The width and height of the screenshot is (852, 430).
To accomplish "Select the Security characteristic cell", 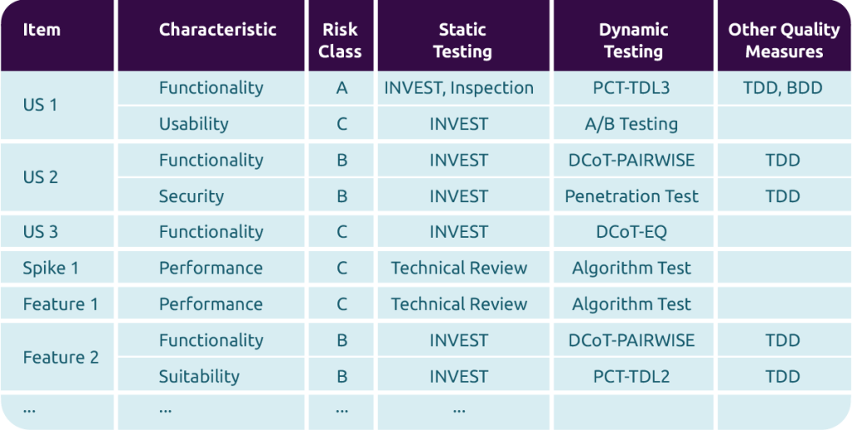I will coord(191,196).
